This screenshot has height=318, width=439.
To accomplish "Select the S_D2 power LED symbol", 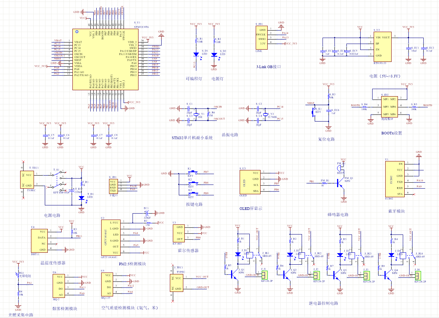I will (214, 54).
